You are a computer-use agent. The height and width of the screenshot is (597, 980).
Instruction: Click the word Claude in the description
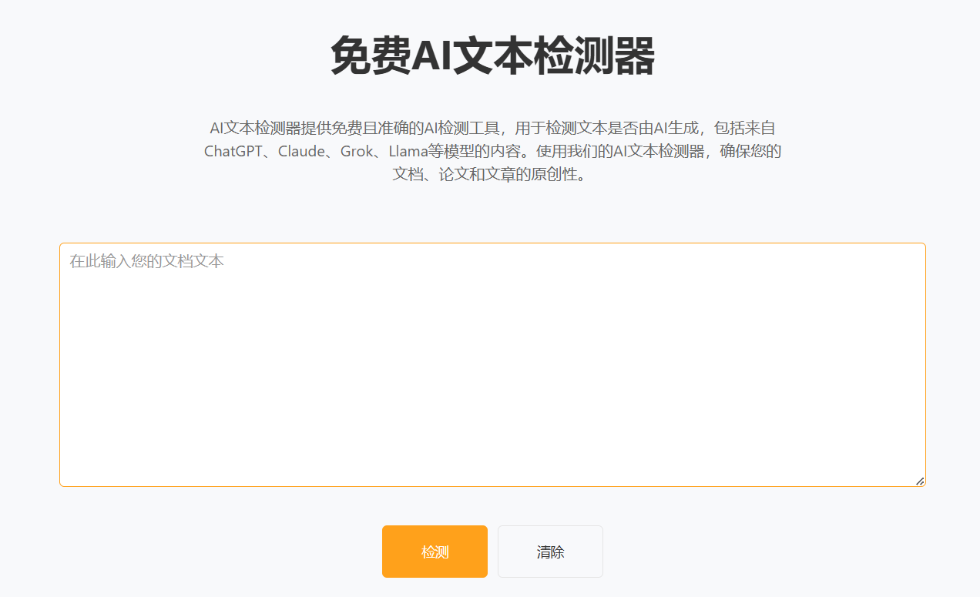302,152
